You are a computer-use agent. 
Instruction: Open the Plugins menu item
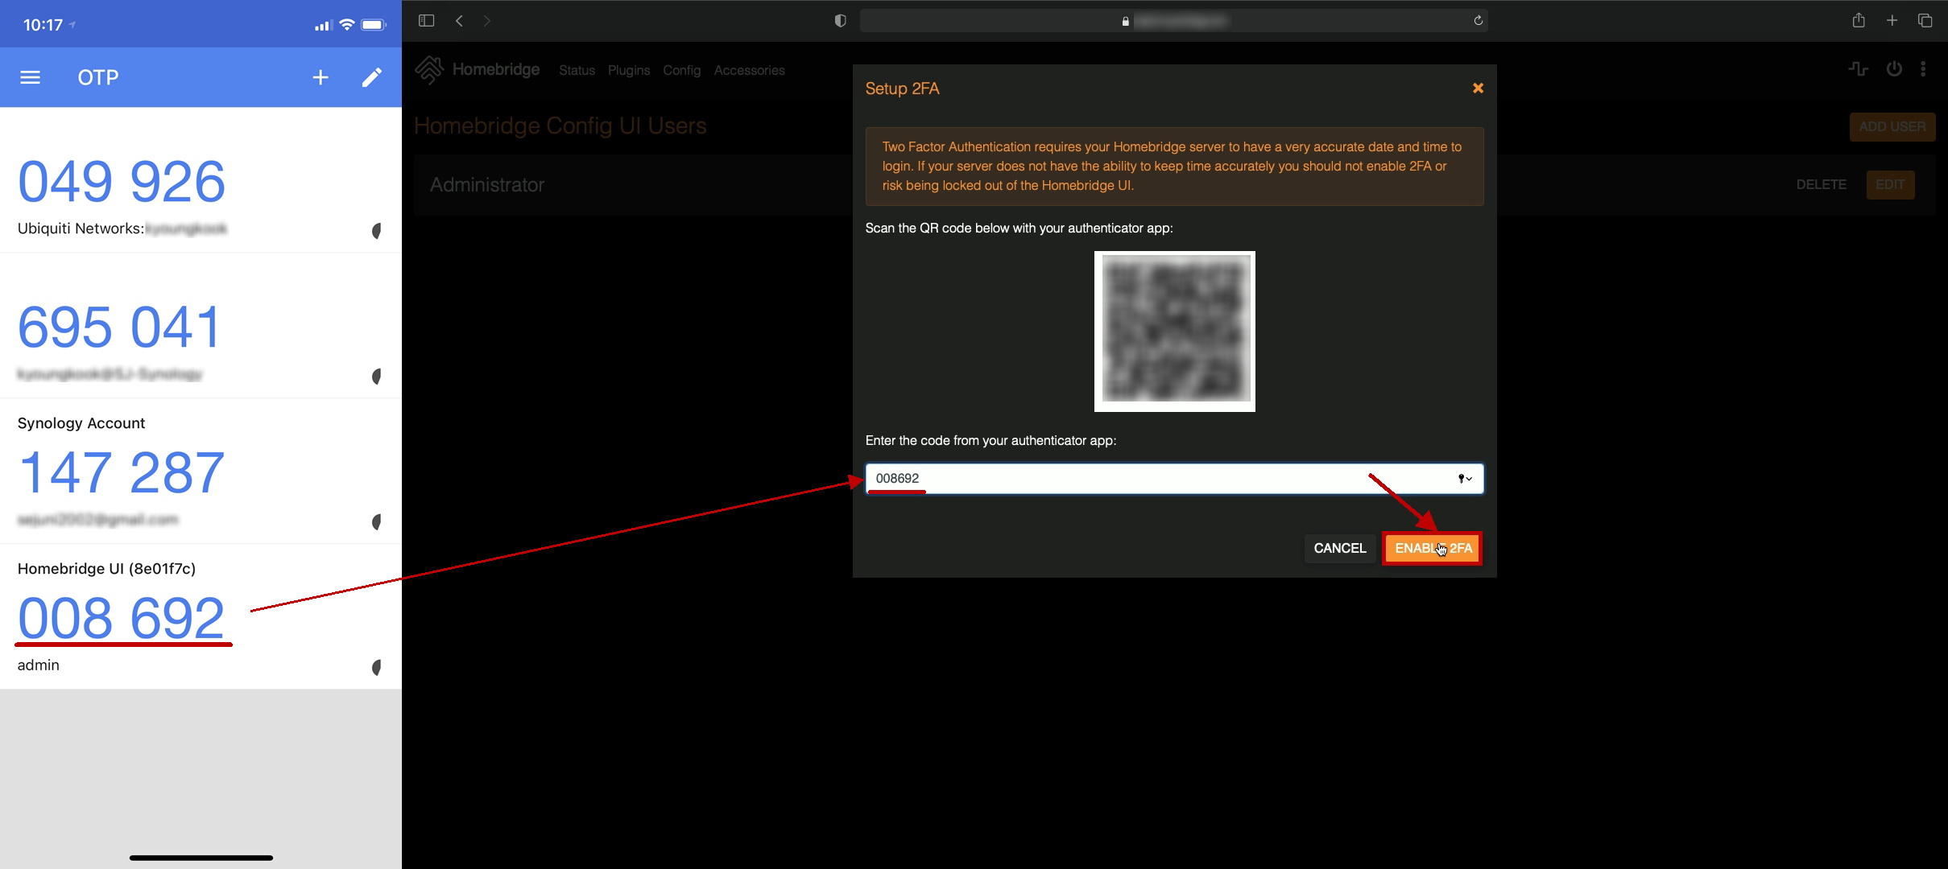pos(628,71)
